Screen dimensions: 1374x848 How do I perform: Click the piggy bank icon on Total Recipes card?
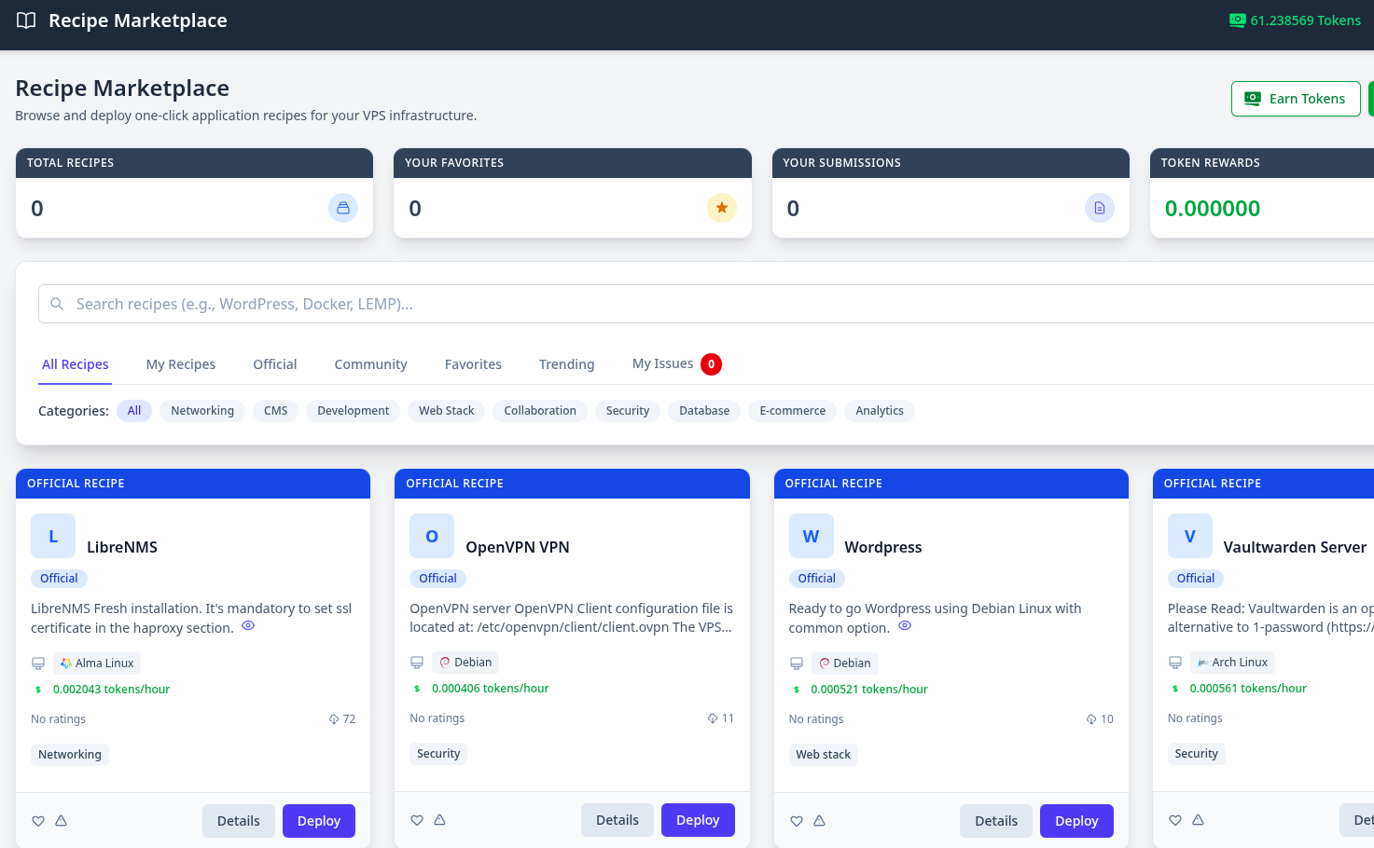point(343,208)
